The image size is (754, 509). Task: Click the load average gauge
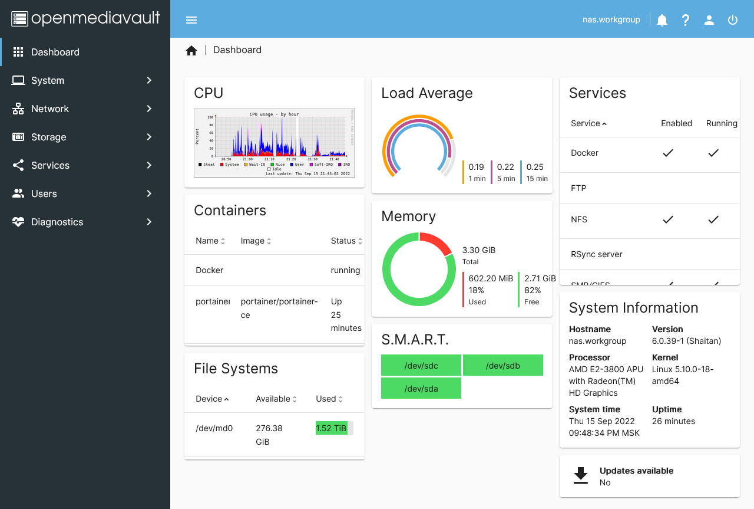[x=419, y=146]
